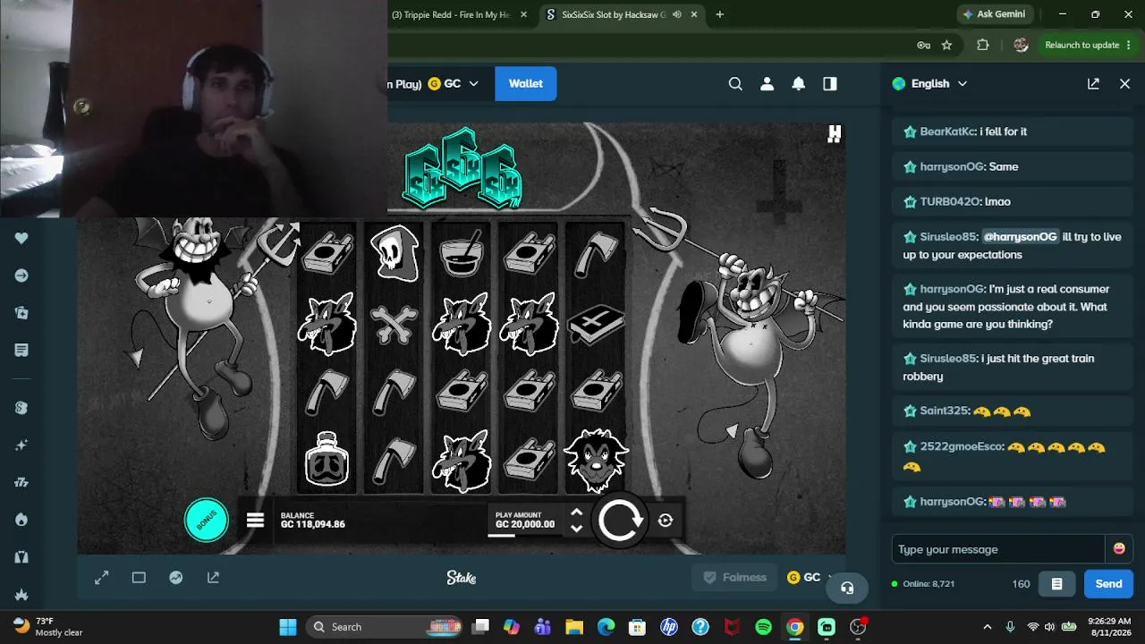Image resolution: width=1145 pixels, height=644 pixels.
Task: Open the Stake S badge in sidebar
Action: pyautogui.click(x=21, y=408)
